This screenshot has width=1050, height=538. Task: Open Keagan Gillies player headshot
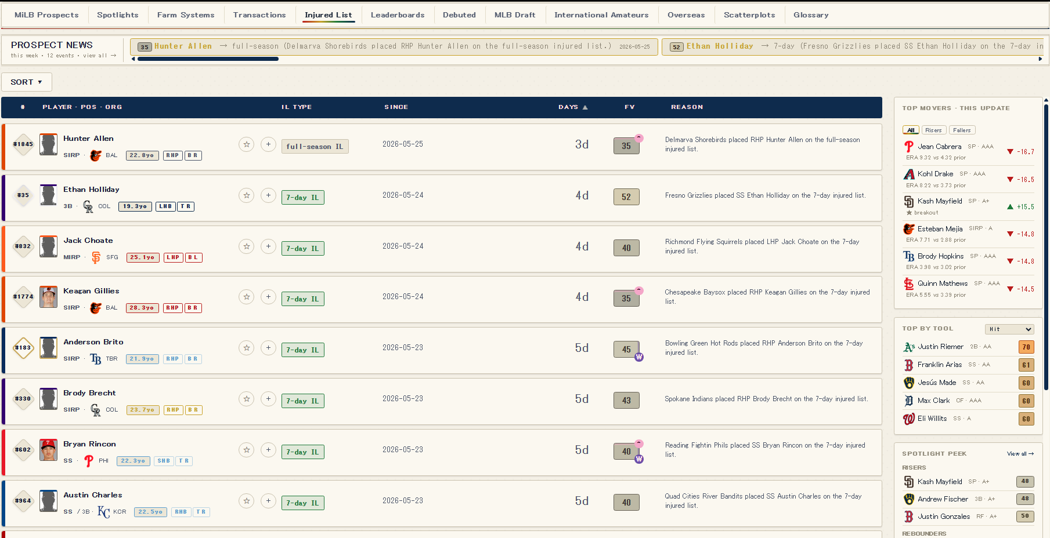coord(48,297)
